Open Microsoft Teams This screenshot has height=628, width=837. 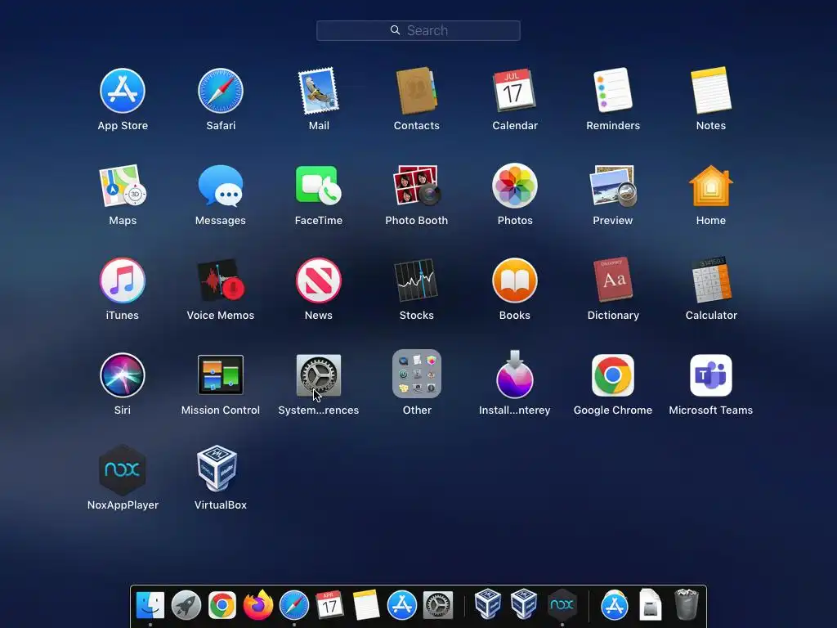coord(711,375)
